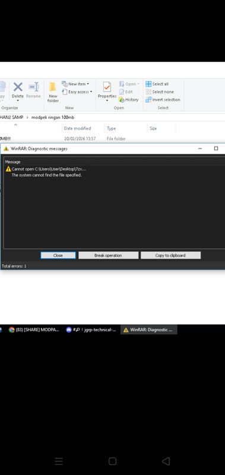
Task: Click the WinRAR Diagnostic taskbar button
Action: 148,330
